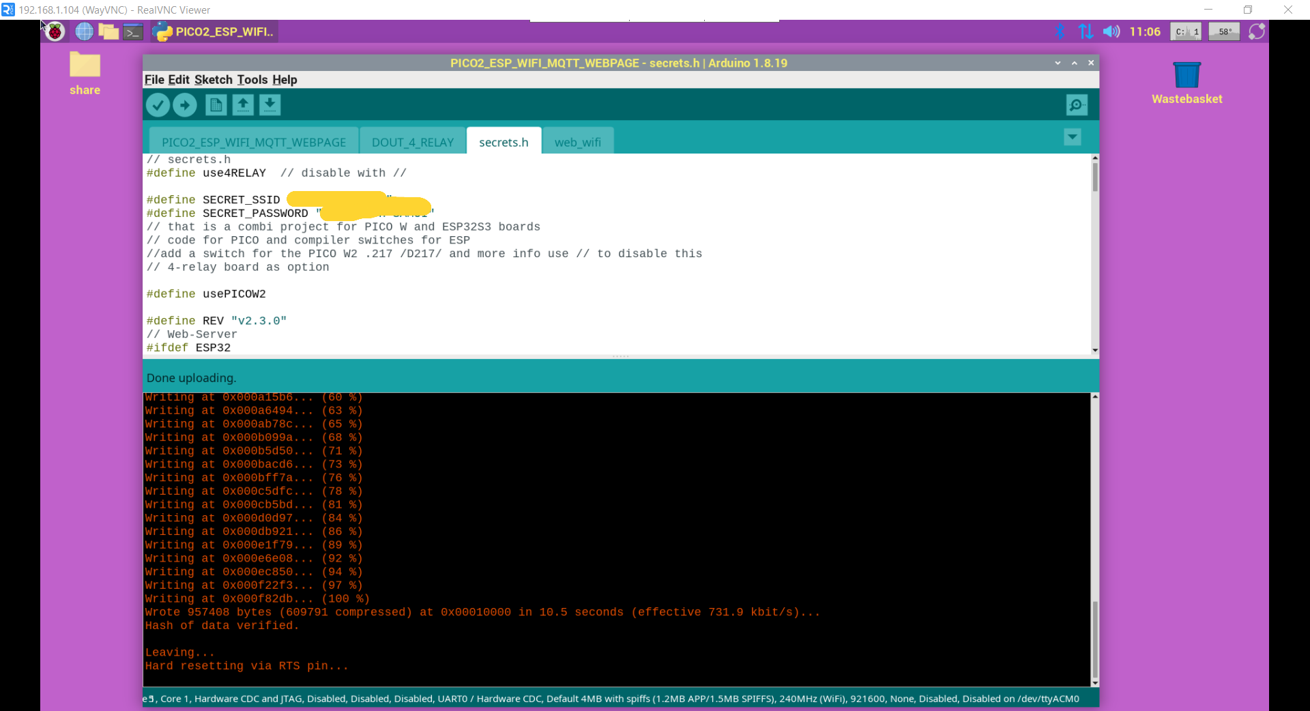
Task: Click the '#ifdef ESP32' line
Action: (x=188, y=348)
